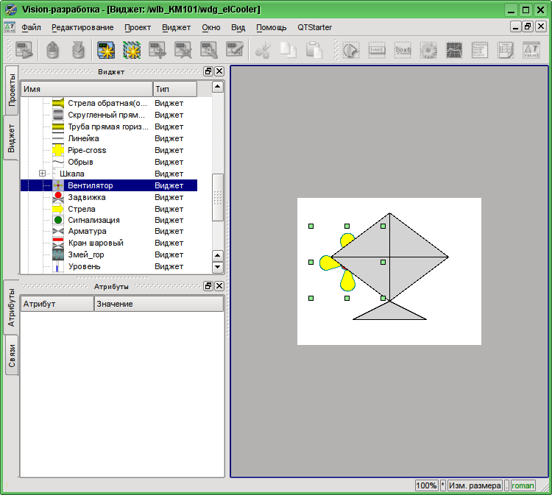Select the Media primitive gear icon
This screenshot has height=495, width=552.
click(428, 50)
